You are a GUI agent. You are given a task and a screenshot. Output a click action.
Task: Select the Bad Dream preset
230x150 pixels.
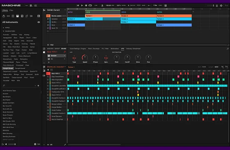pyautogui.click(x=7, y=97)
